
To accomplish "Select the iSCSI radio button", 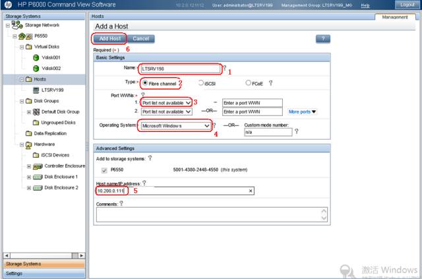I will pyautogui.click(x=201, y=83).
